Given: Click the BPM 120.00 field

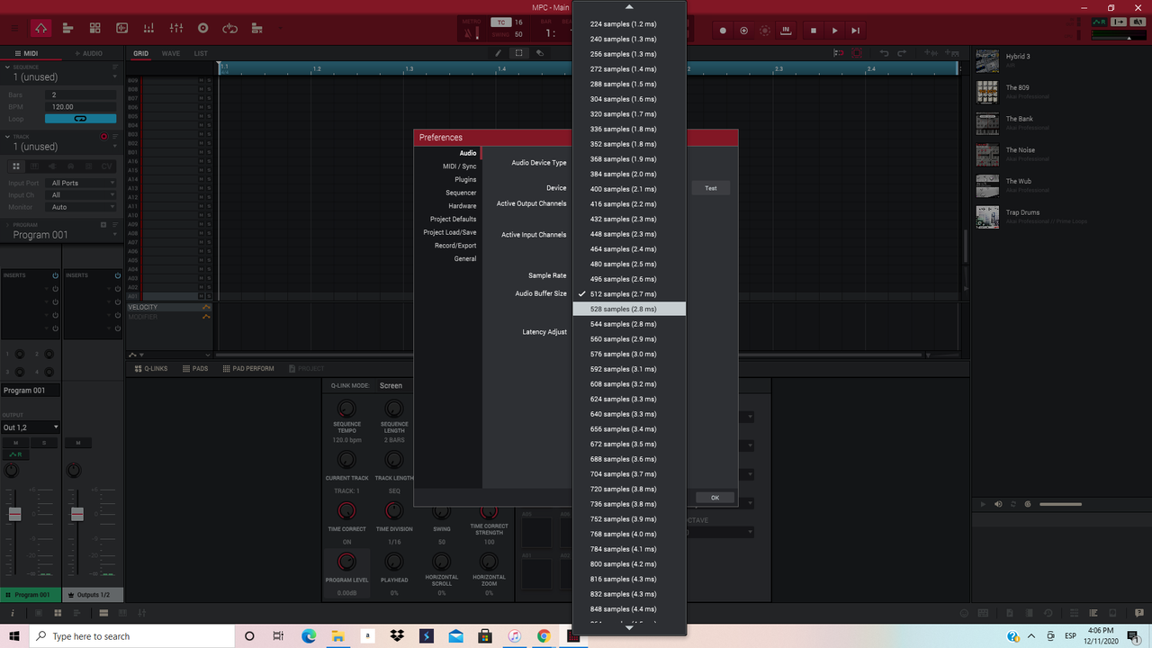Looking at the screenshot, I should click(x=80, y=106).
